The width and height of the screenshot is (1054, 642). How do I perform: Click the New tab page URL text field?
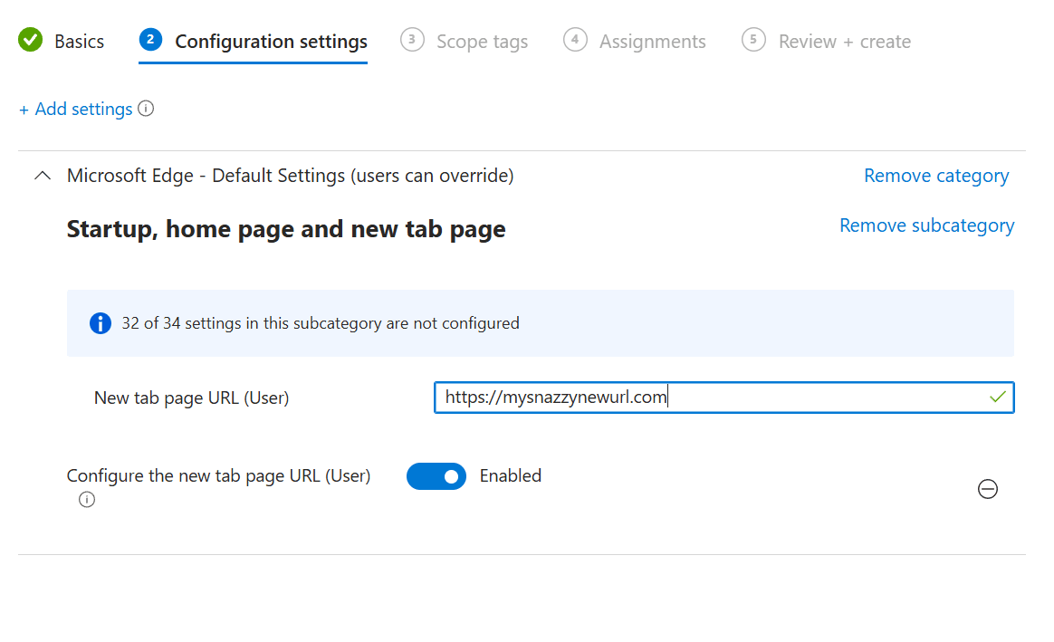click(724, 398)
